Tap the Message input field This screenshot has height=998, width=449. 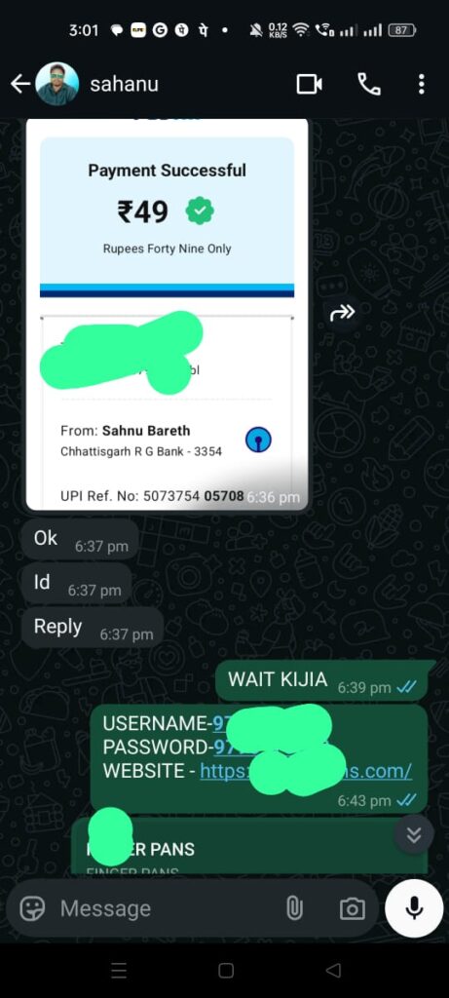pos(166,908)
